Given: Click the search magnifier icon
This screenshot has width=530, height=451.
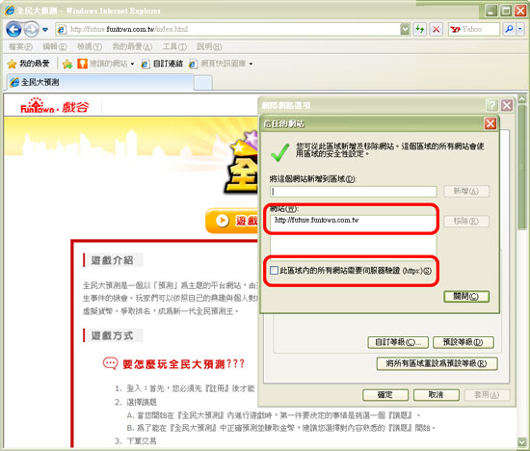Looking at the screenshot, I should pos(509,30).
